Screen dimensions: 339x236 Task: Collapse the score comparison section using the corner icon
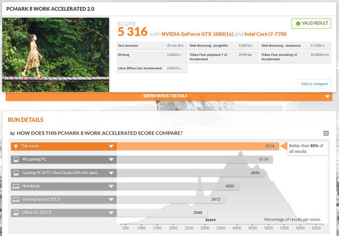pyautogui.click(x=326, y=133)
